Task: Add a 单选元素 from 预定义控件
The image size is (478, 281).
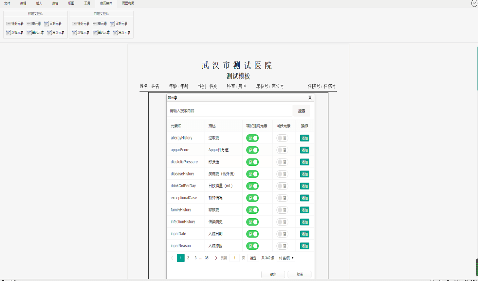Action: pyautogui.click(x=35, y=32)
